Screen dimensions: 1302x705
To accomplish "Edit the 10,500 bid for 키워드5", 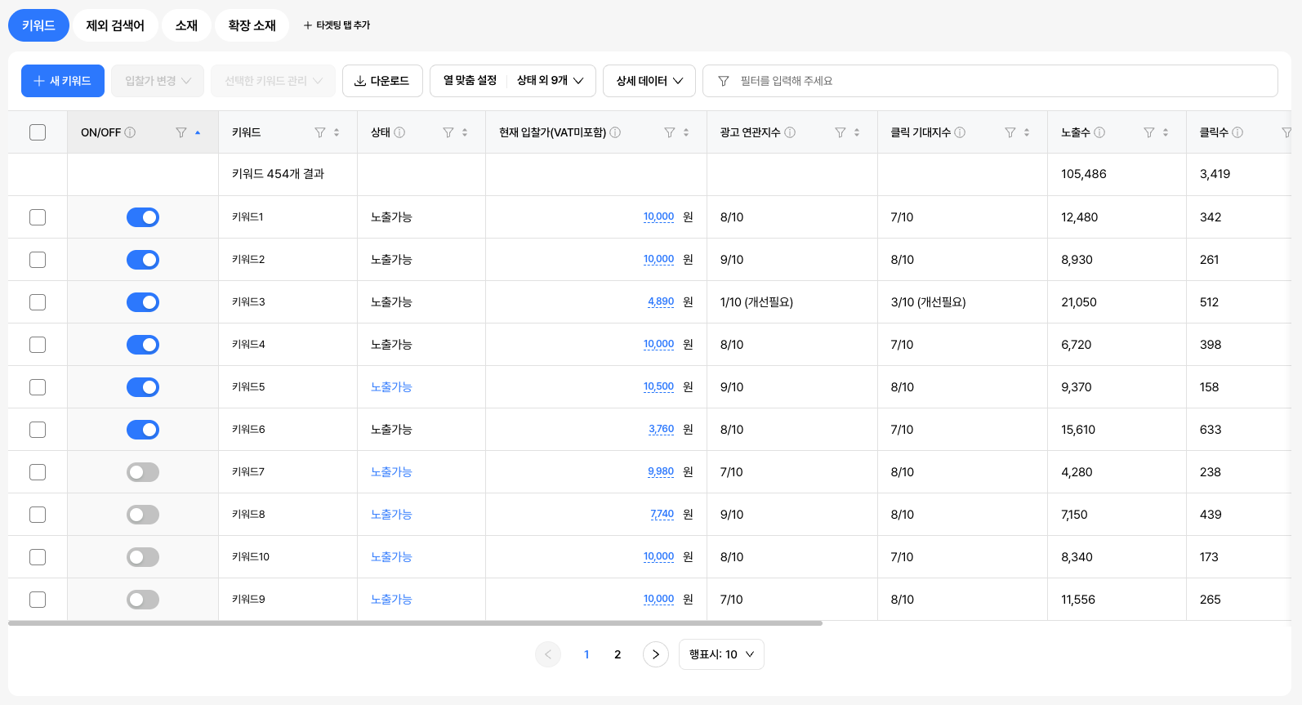I will [x=658, y=387].
